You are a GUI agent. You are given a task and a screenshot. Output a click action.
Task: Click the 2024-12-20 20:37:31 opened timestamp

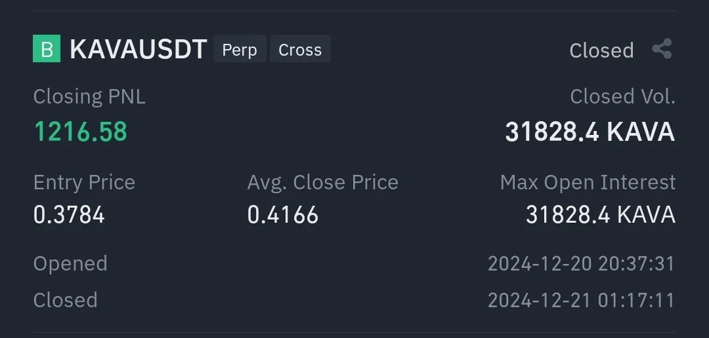coord(581,263)
